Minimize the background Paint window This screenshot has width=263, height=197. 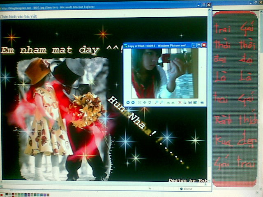(x=251, y=3)
